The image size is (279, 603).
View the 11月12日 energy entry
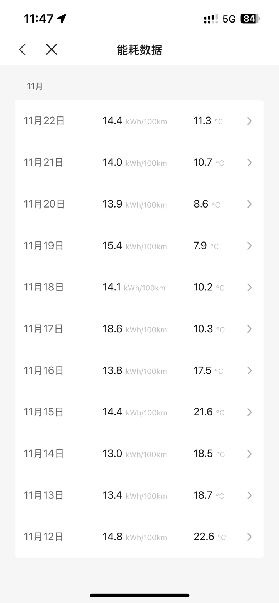pyautogui.click(x=139, y=537)
